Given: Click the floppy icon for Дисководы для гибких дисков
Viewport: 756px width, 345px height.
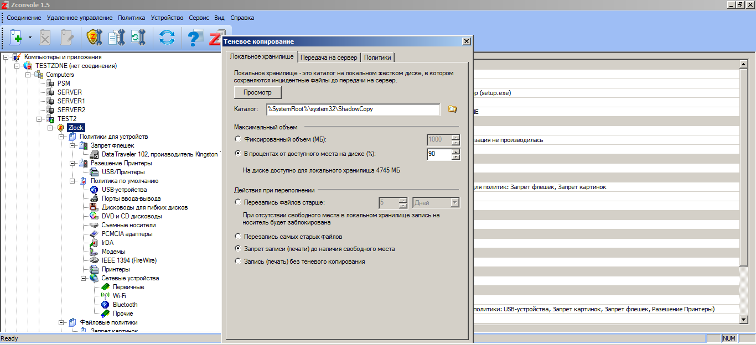Looking at the screenshot, I should tap(94, 207).
